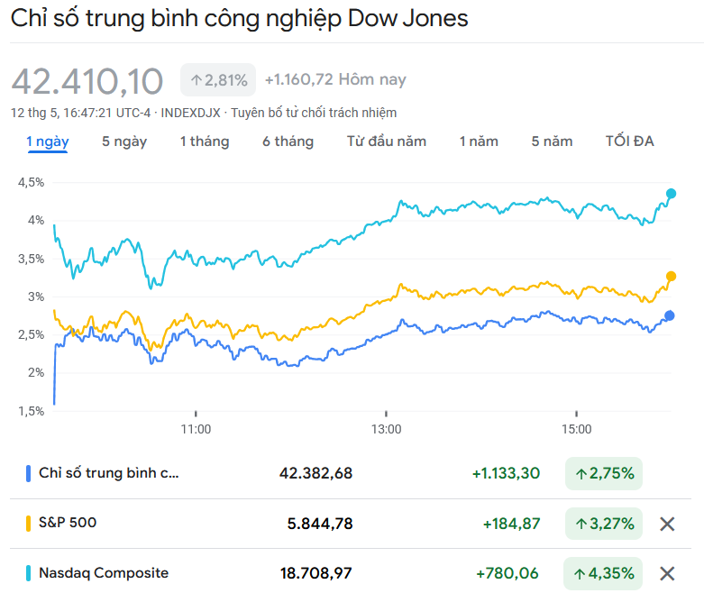The height and width of the screenshot is (593, 704).
Task: Show the "1 tháng" chart range
Action: (x=205, y=141)
